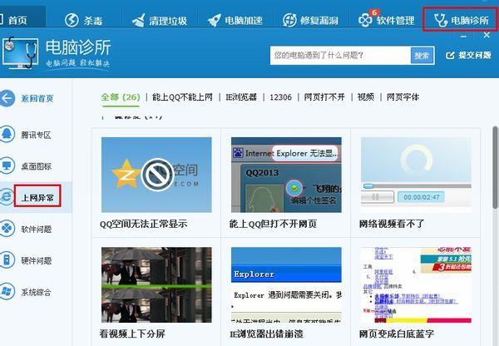Click the 清理垃圾 broom icon
499x346 pixels.
(139, 20)
